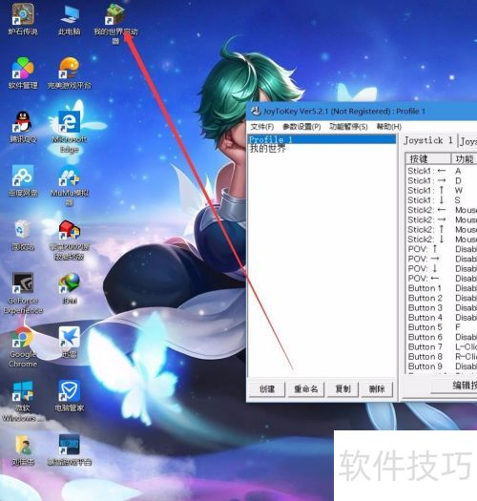The image size is (477, 501).
Task: Select the Button 1 row
Action: click(442, 288)
